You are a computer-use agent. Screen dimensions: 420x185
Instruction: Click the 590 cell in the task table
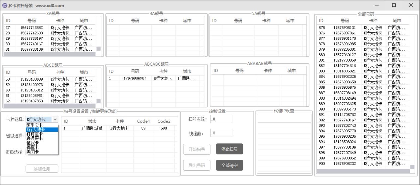click(x=164, y=128)
